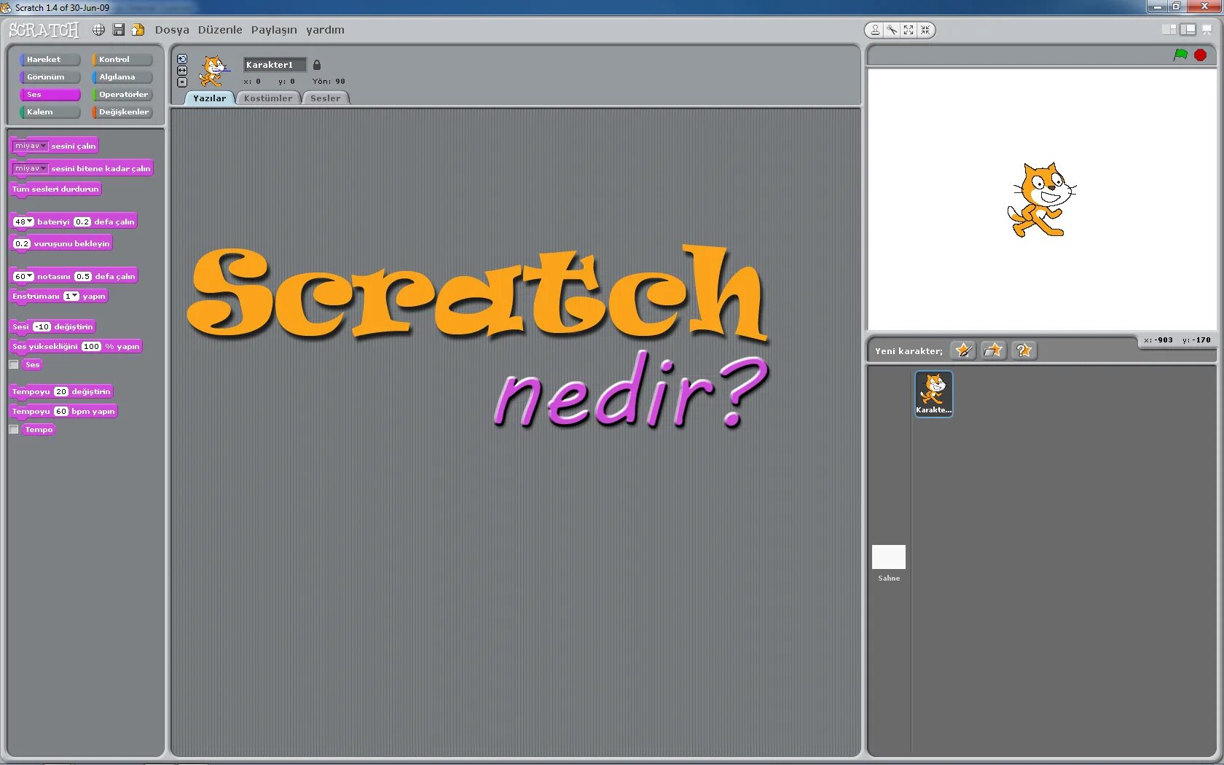Open miyav dropdown in 'sesini çalın' block
This screenshot has height=765, width=1224.
[x=31, y=146]
